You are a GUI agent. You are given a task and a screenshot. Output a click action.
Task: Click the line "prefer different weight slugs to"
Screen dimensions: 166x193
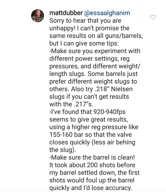coord(93,82)
